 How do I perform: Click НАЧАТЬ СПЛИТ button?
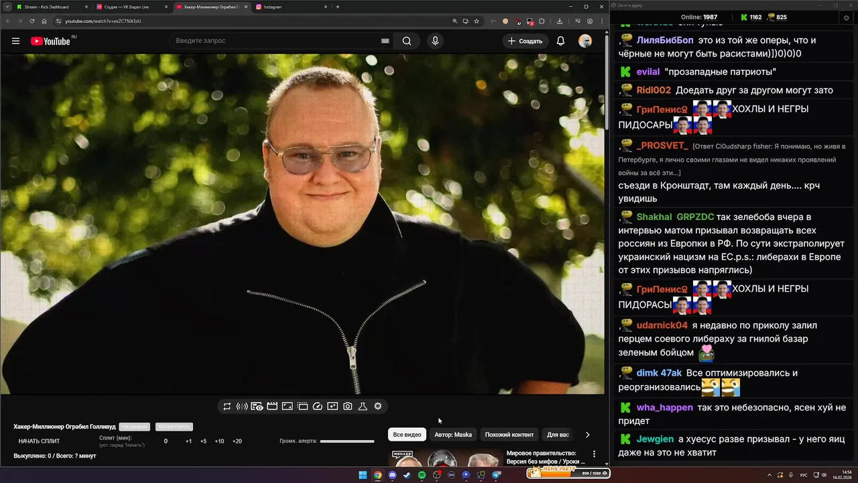(39, 441)
